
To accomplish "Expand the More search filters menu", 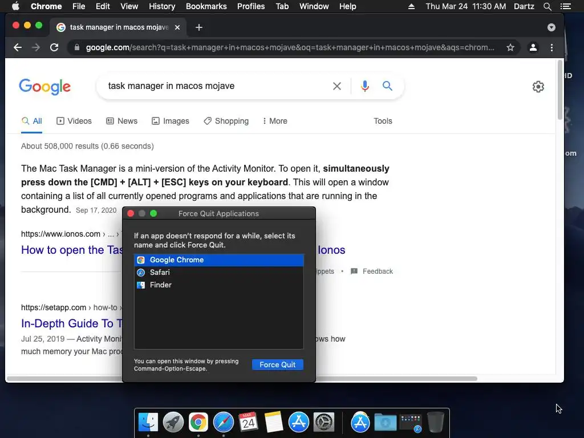I will (x=275, y=121).
